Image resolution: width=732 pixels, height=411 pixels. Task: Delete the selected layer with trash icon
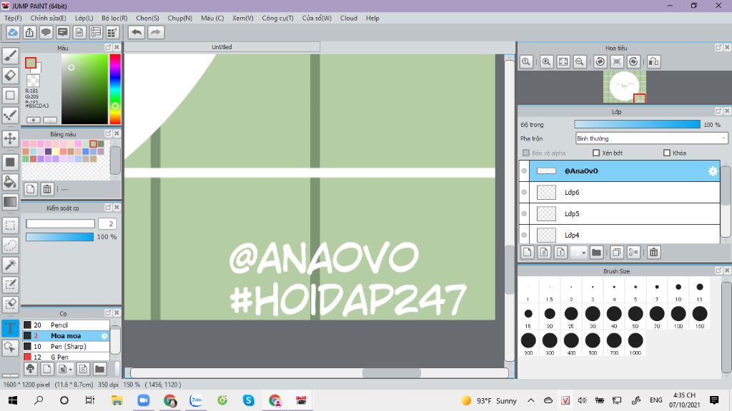(x=653, y=252)
